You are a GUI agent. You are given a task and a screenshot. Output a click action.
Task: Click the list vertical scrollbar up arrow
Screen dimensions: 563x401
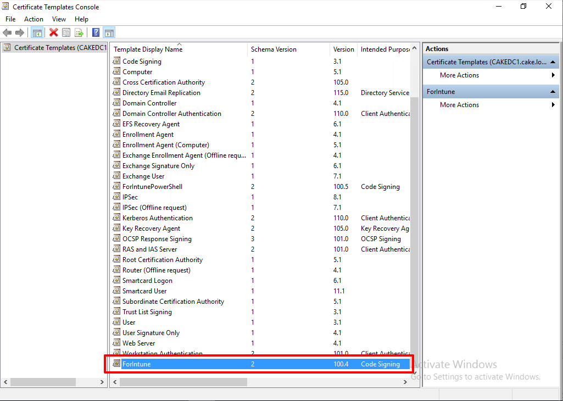point(414,48)
